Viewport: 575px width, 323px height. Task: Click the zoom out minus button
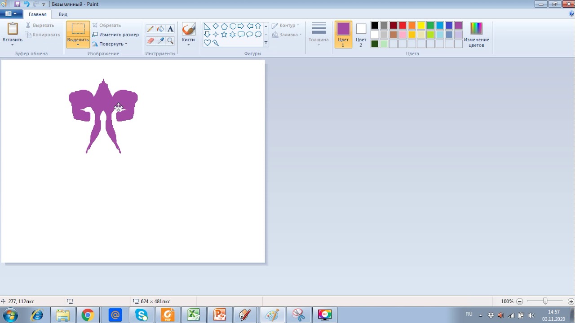click(520, 301)
